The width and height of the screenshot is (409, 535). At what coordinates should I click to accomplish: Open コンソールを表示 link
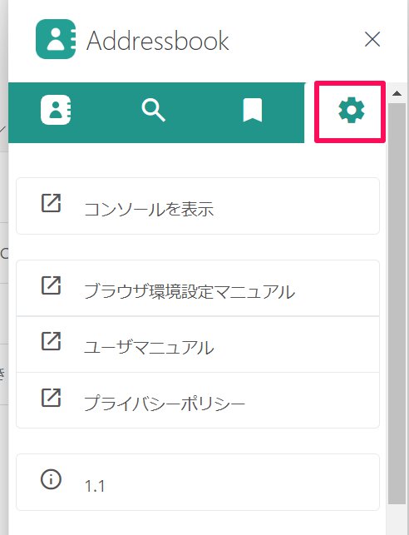[198, 206]
